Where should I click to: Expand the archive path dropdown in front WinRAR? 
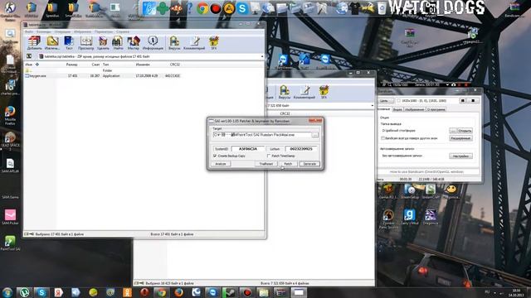262,56
